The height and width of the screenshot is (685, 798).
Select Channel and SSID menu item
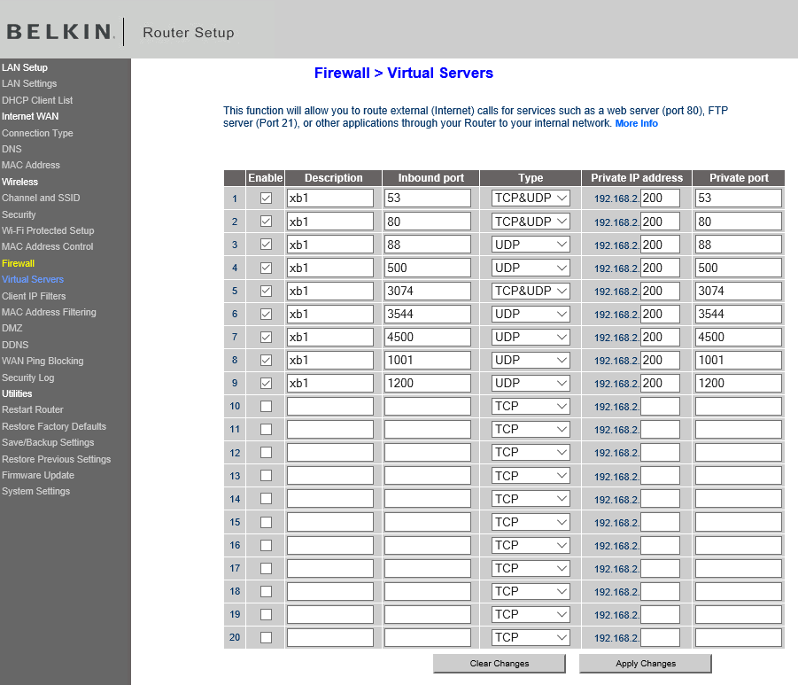[x=41, y=198]
